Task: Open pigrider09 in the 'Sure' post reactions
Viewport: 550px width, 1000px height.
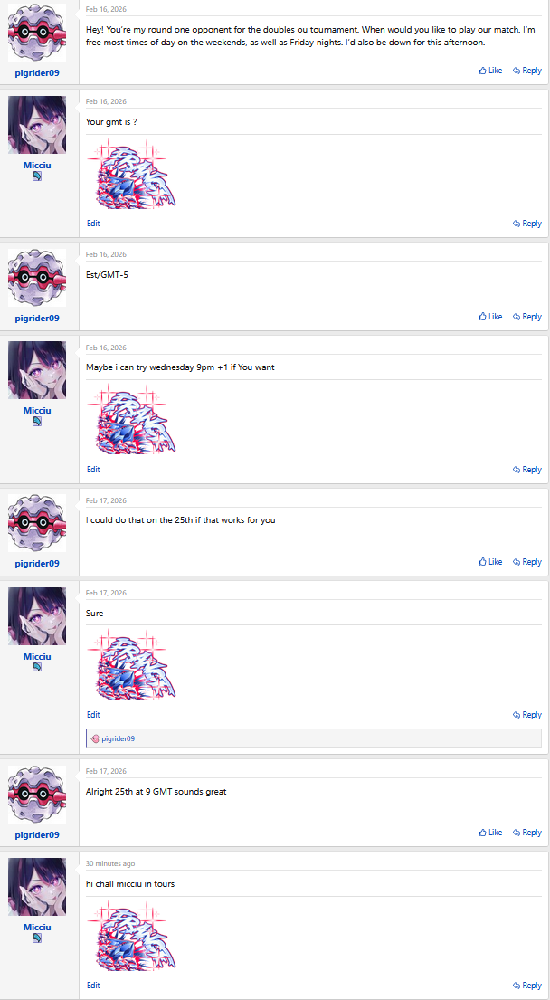Action: [x=118, y=738]
